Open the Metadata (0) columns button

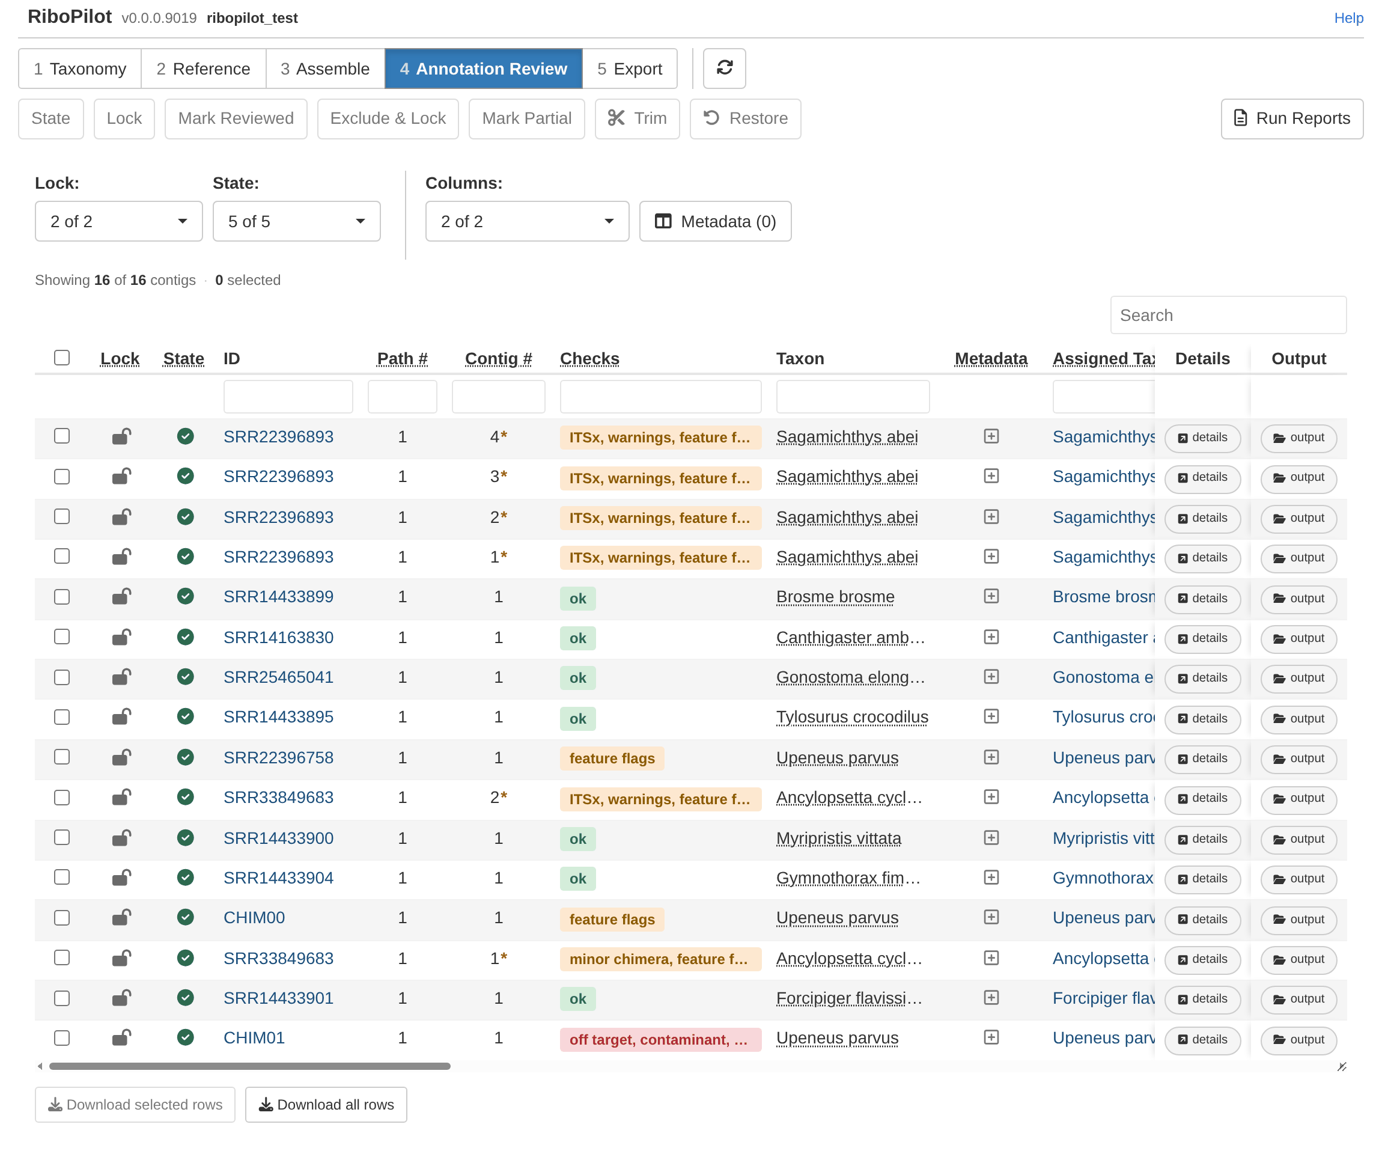714,221
